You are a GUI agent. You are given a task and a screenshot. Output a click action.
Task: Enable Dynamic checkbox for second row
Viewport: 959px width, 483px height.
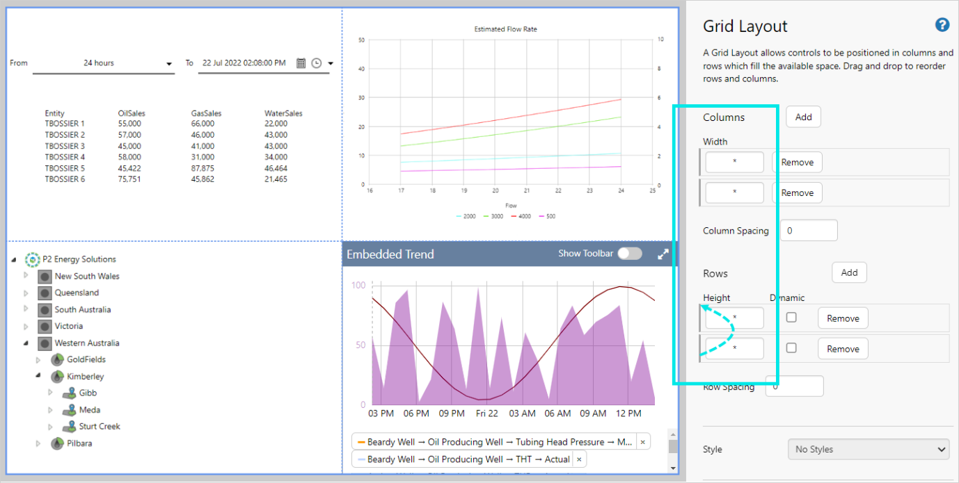click(x=791, y=348)
